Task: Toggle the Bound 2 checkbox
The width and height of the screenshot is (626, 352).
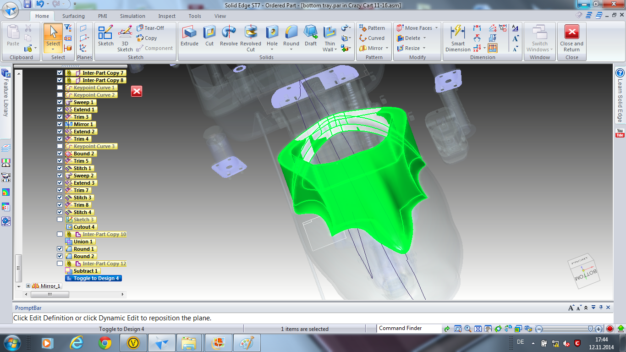Action: (60, 154)
